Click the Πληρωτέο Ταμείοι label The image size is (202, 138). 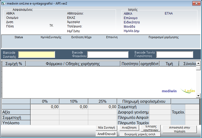[133, 123]
